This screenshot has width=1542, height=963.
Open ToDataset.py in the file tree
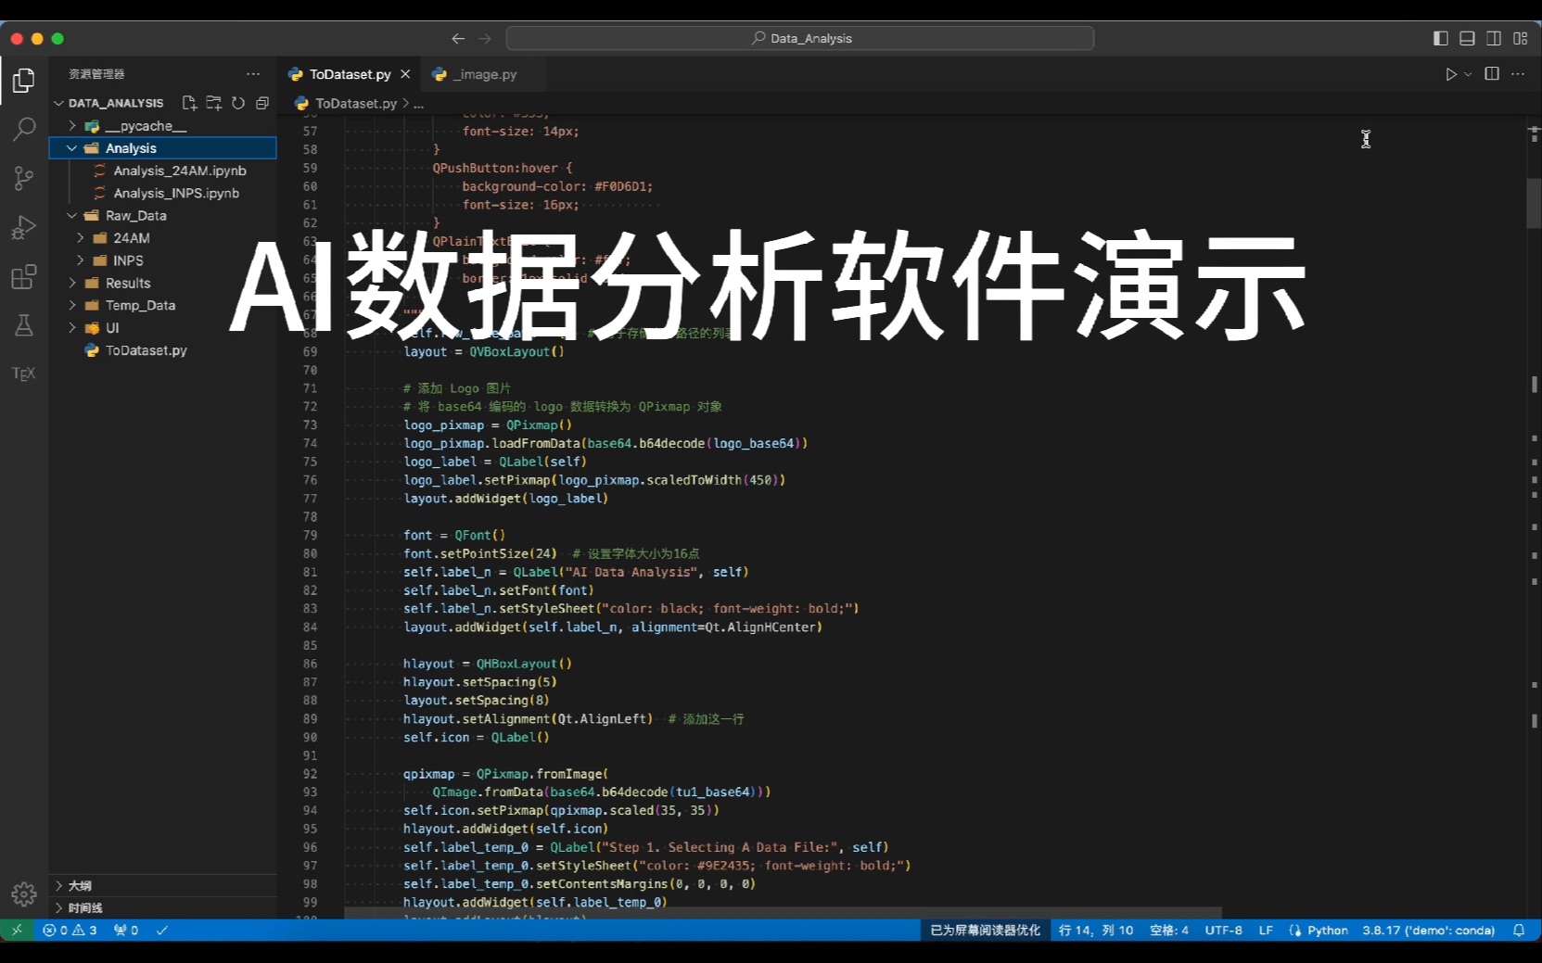click(x=147, y=350)
